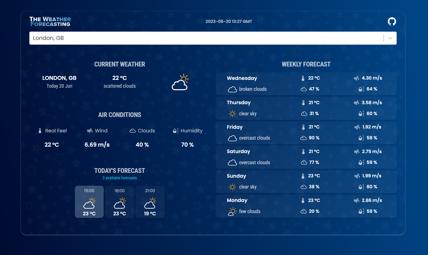Image resolution: width=428 pixels, height=255 pixels.
Task: Select the 18:00 forecast thumbnail
Action: point(120,202)
